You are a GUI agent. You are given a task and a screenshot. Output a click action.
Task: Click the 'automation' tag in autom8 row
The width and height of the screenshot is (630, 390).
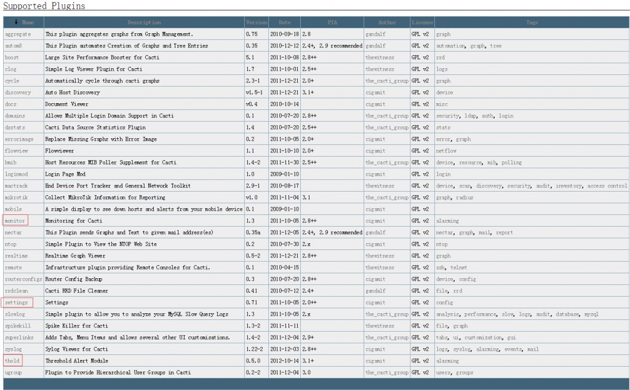coord(450,46)
